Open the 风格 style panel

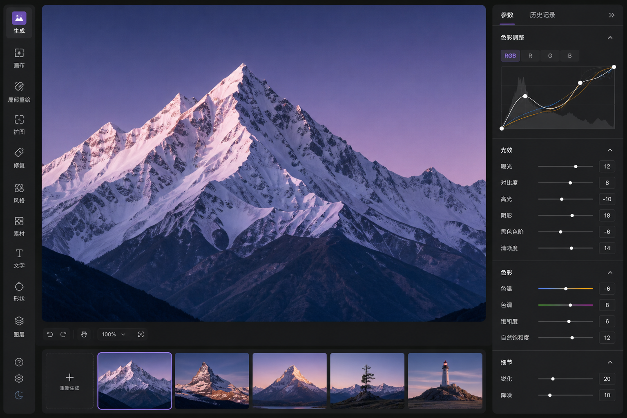coord(19,193)
